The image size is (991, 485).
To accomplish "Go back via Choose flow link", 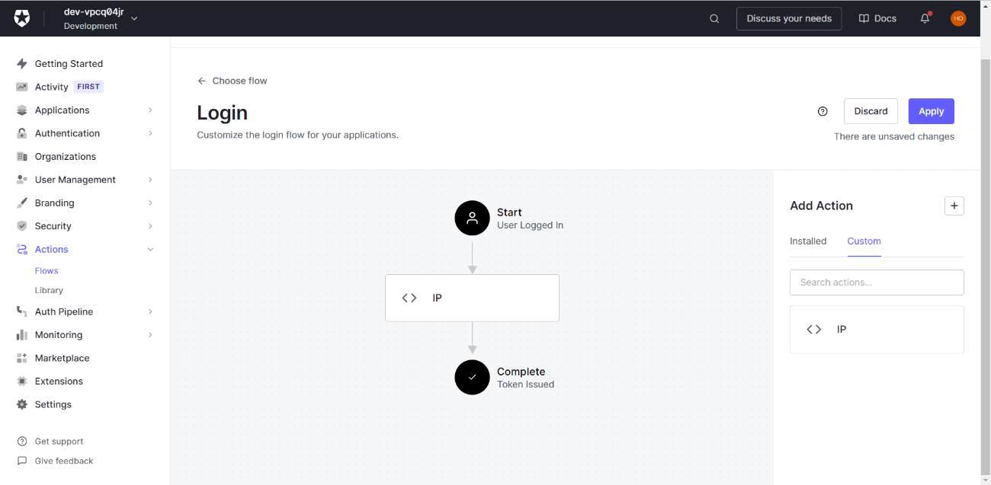I will [x=233, y=81].
